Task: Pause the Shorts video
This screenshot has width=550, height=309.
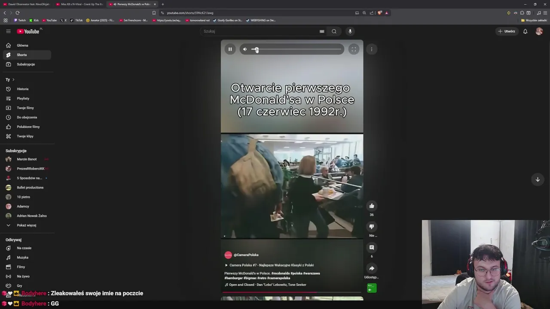Action: pos(230,49)
